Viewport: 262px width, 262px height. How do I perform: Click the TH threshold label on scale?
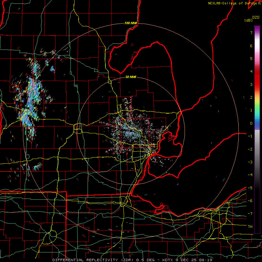pos(250,227)
